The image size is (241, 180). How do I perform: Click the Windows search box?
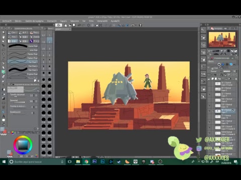point(37,161)
